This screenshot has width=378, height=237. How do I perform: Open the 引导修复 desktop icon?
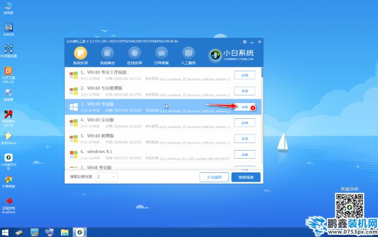[x=9, y=181]
